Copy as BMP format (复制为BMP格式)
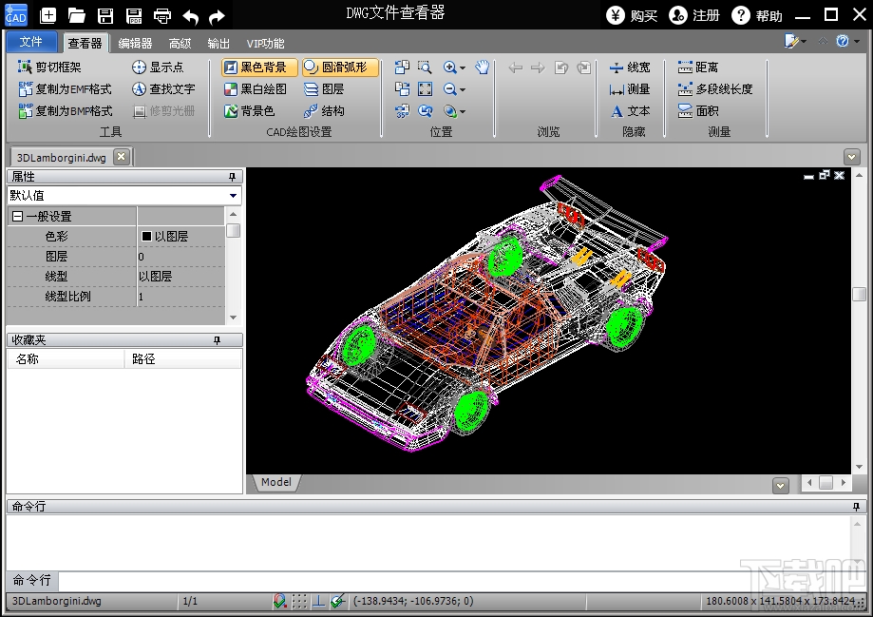This screenshot has width=873, height=617. point(65,111)
